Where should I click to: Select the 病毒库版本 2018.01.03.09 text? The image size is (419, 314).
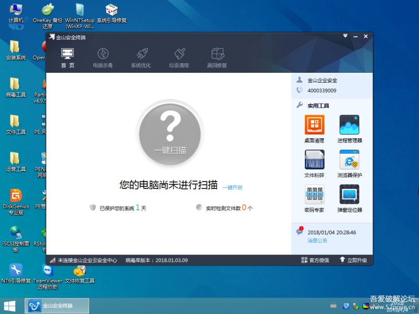pyautogui.click(x=157, y=260)
